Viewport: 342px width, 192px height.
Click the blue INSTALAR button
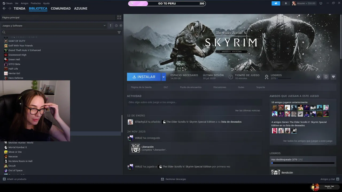(144, 77)
